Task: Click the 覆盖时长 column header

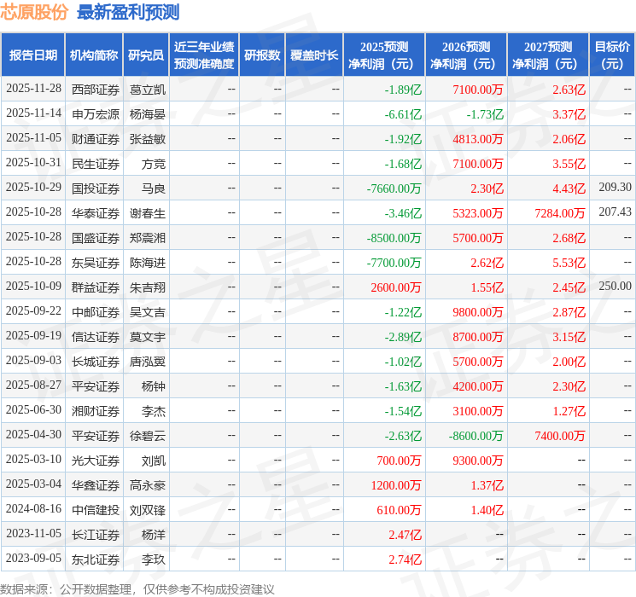Action: [314, 55]
